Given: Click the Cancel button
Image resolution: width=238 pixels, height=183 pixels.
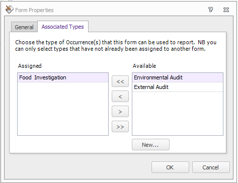Looking at the screenshot, I should 211,167.
